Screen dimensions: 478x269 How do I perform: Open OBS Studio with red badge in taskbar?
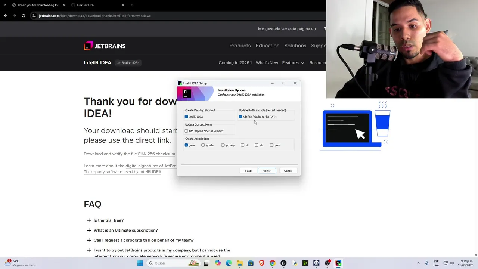pos(328,263)
